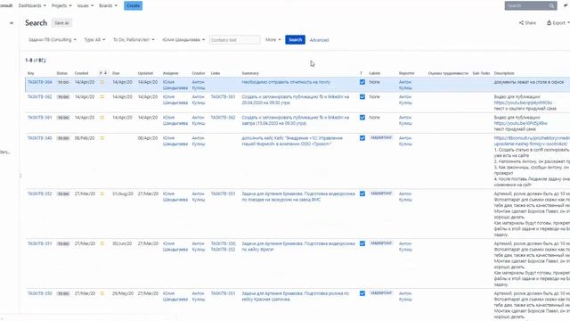570x321 pixels.
Task: Click the Share button
Action: pyautogui.click(x=527, y=23)
